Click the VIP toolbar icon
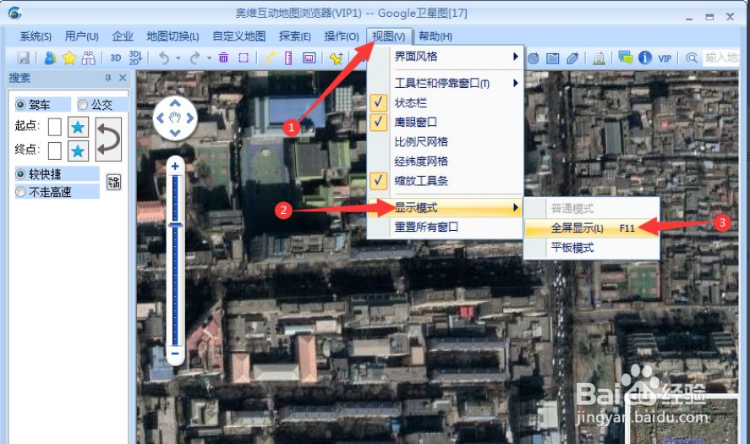Image resolution: width=750 pixels, height=444 pixels. tap(665, 58)
